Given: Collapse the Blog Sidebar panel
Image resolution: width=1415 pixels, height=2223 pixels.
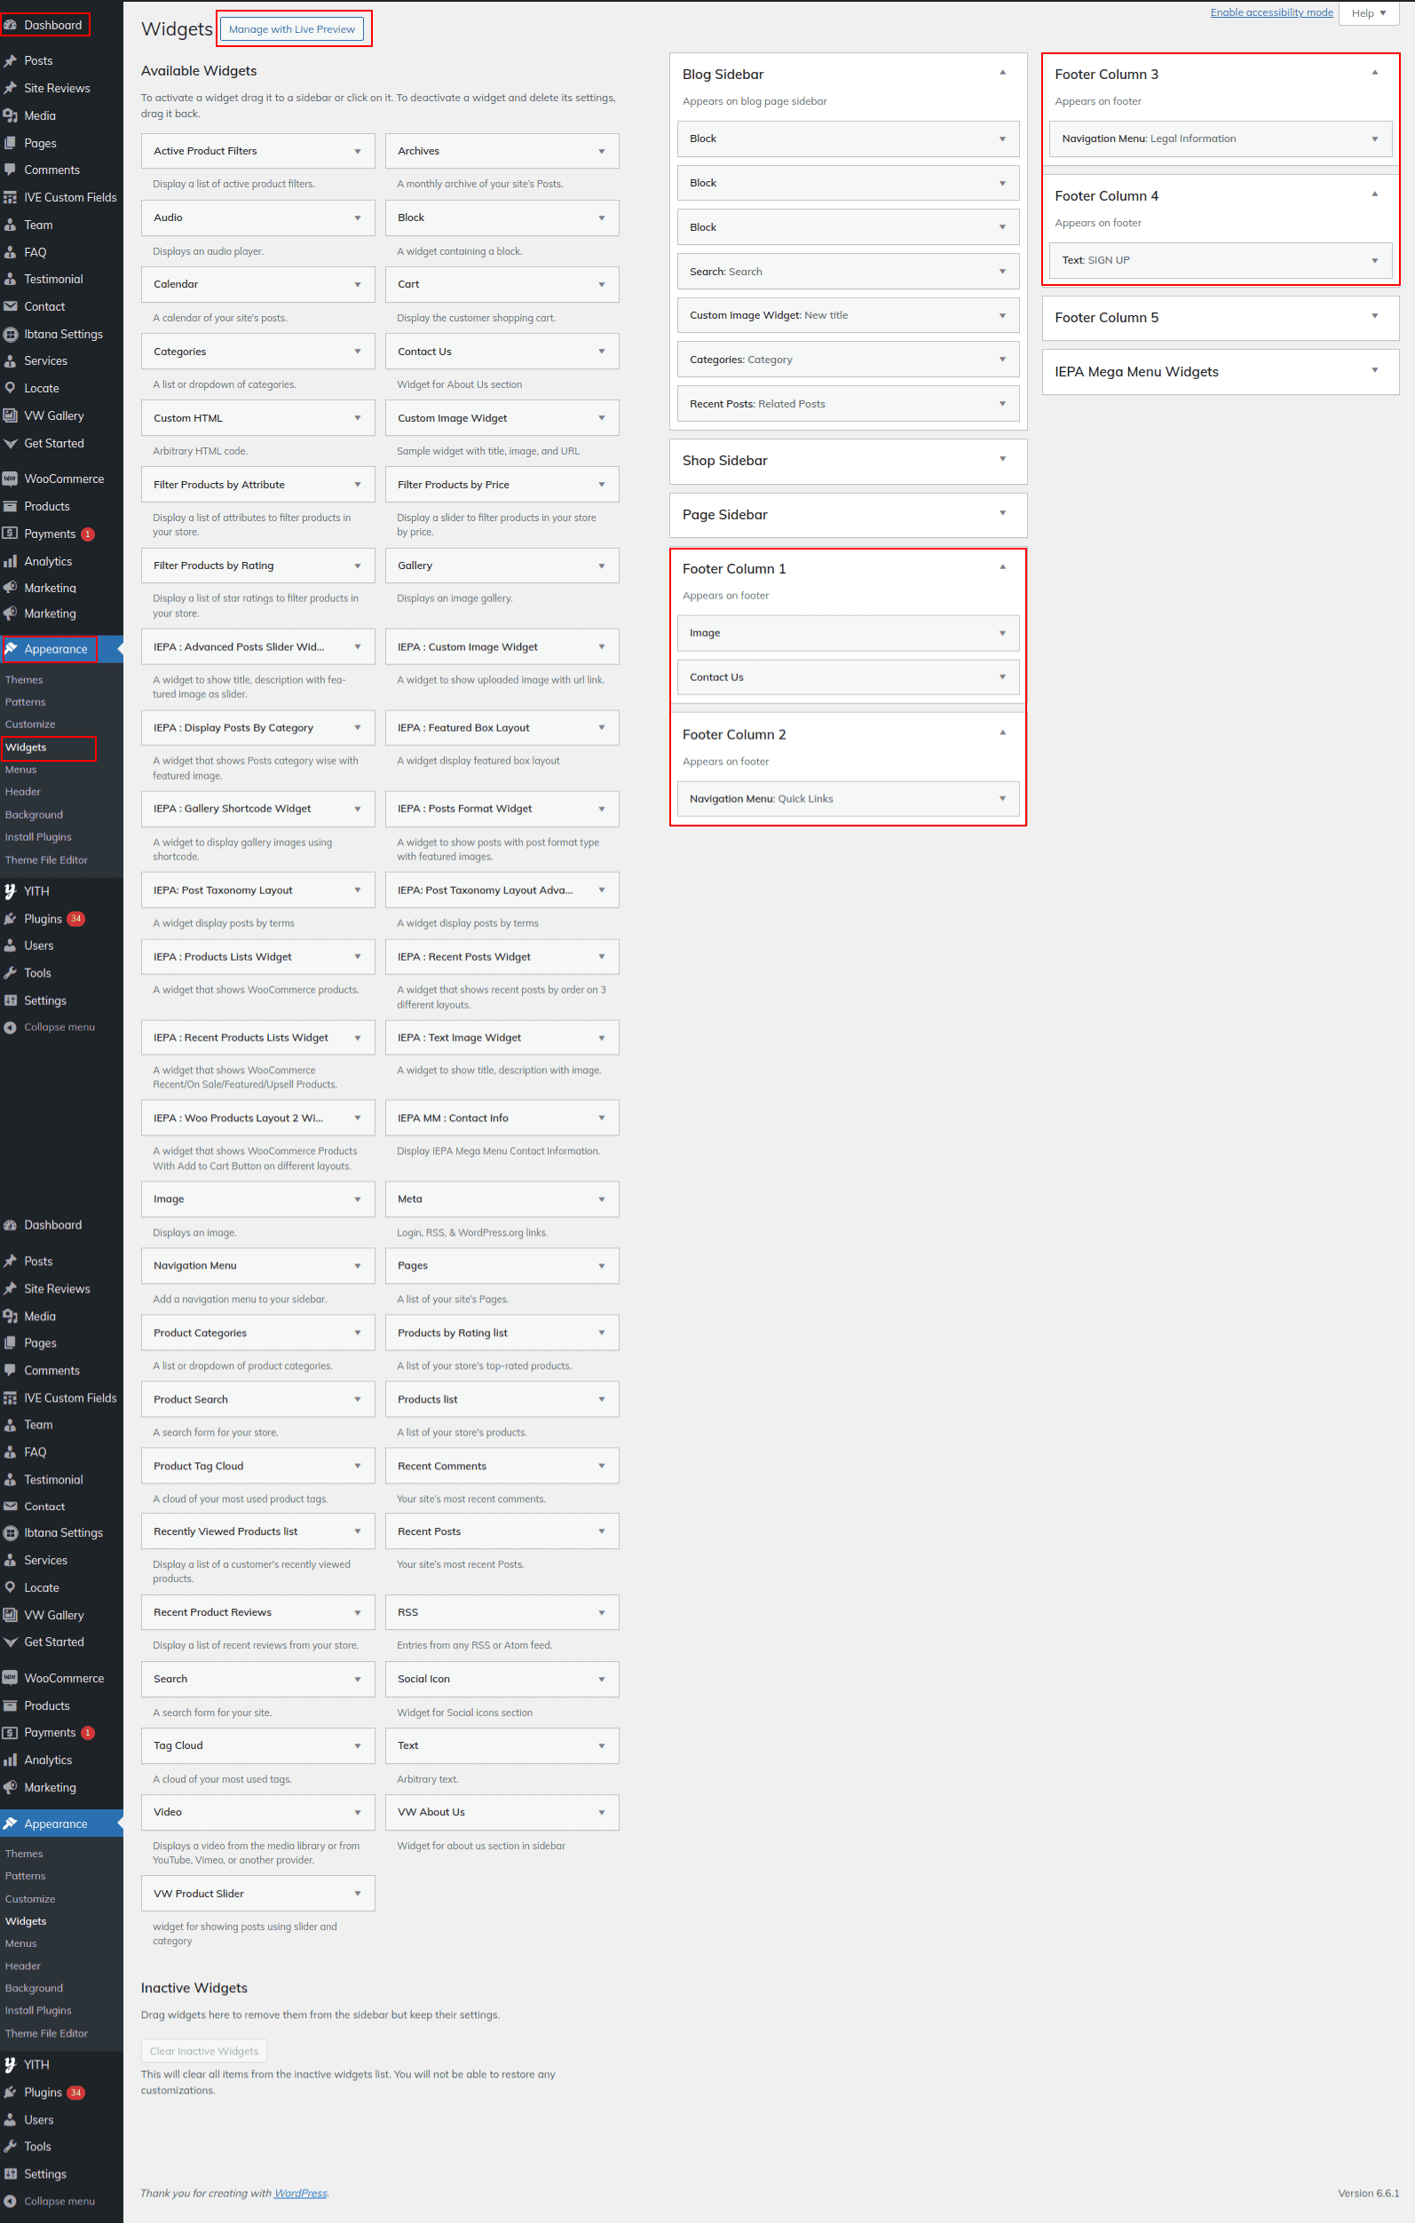Looking at the screenshot, I should pos(1001,73).
